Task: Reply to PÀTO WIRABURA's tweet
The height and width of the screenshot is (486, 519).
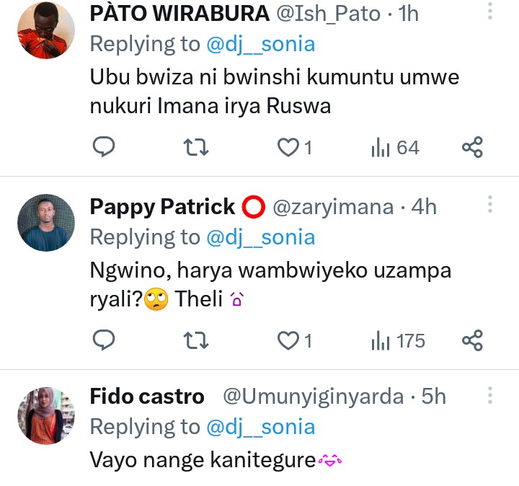Action: point(105,148)
